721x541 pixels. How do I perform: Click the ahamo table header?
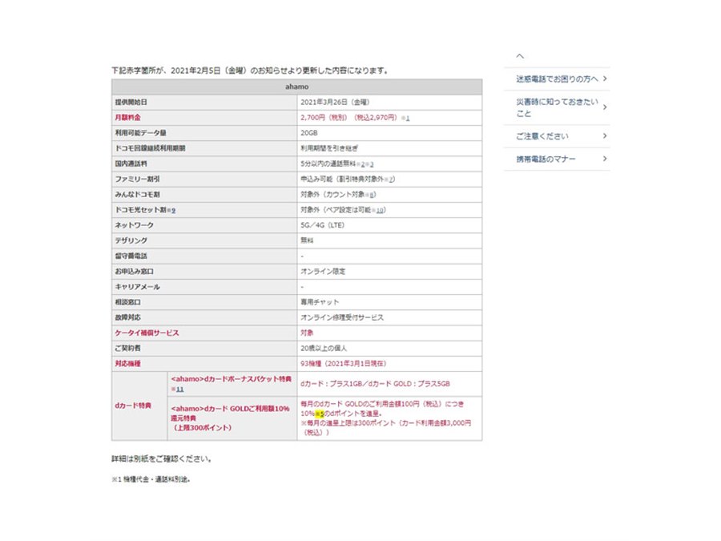point(296,87)
